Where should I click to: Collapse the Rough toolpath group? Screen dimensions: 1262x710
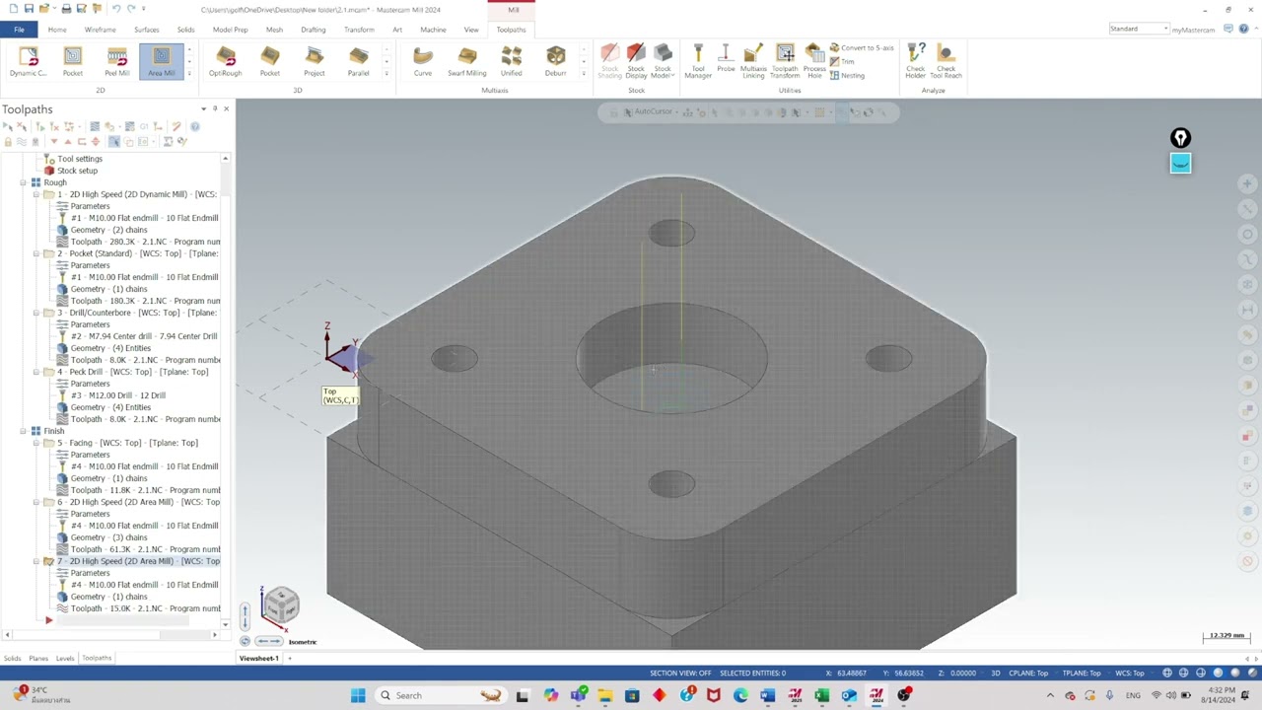click(x=23, y=182)
